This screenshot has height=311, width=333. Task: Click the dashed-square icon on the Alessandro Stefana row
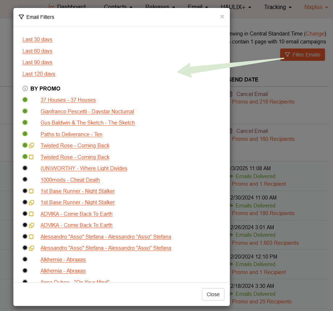click(x=31, y=236)
